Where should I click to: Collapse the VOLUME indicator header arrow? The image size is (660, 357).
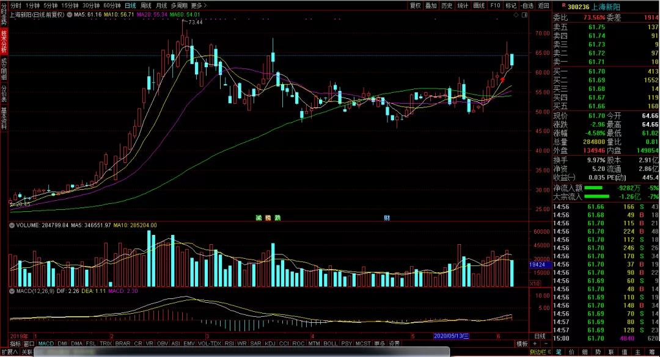pos(12,225)
